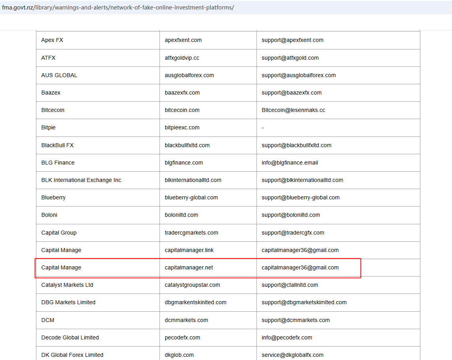Click 'bitpieexc.com' website cell
Screen dimensions: 452x360
[208, 128]
